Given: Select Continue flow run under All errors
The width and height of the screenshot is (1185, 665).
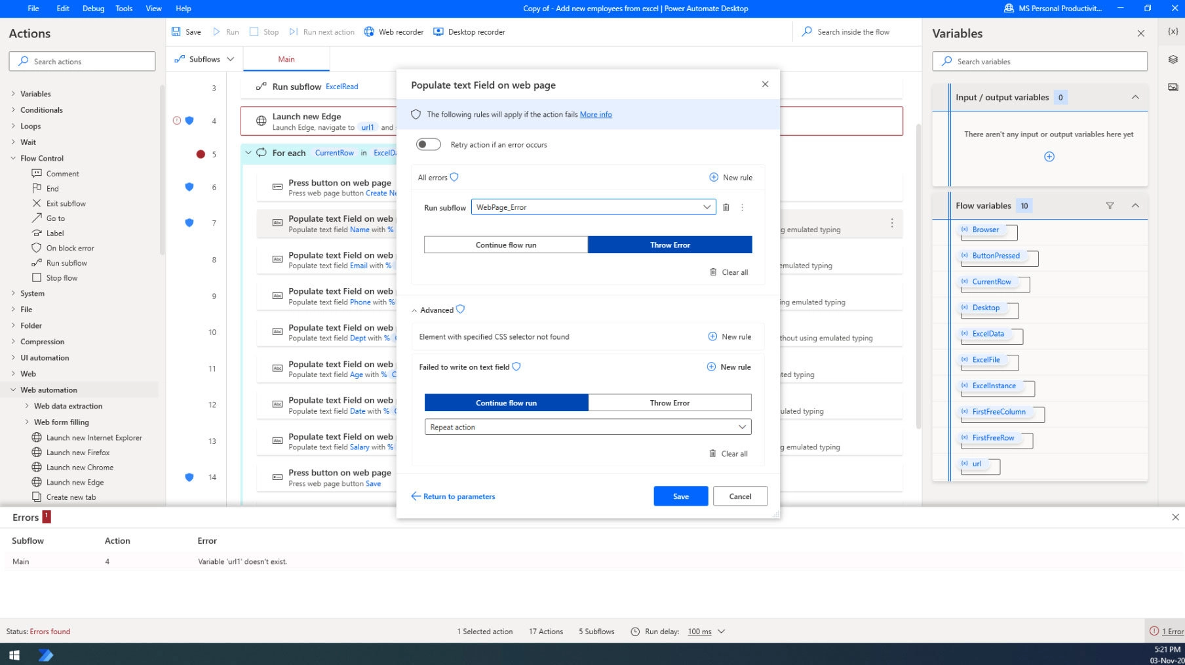Looking at the screenshot, I should [x=505, y=245].
